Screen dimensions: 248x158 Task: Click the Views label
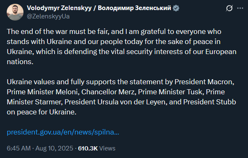[107, 148]
